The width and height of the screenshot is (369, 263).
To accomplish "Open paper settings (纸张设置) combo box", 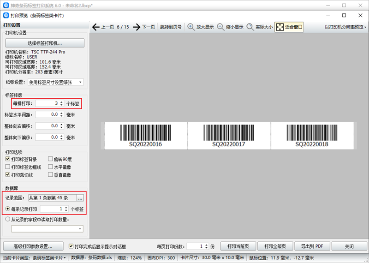I will tap(55, 82).
